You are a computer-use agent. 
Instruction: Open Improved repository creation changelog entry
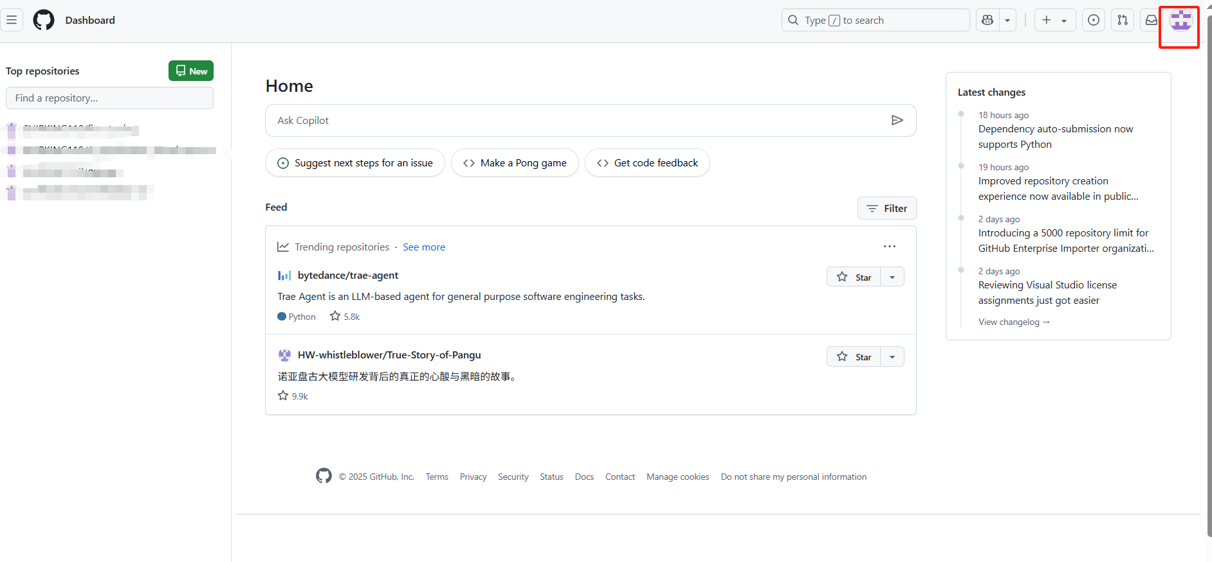(1058, 189)
